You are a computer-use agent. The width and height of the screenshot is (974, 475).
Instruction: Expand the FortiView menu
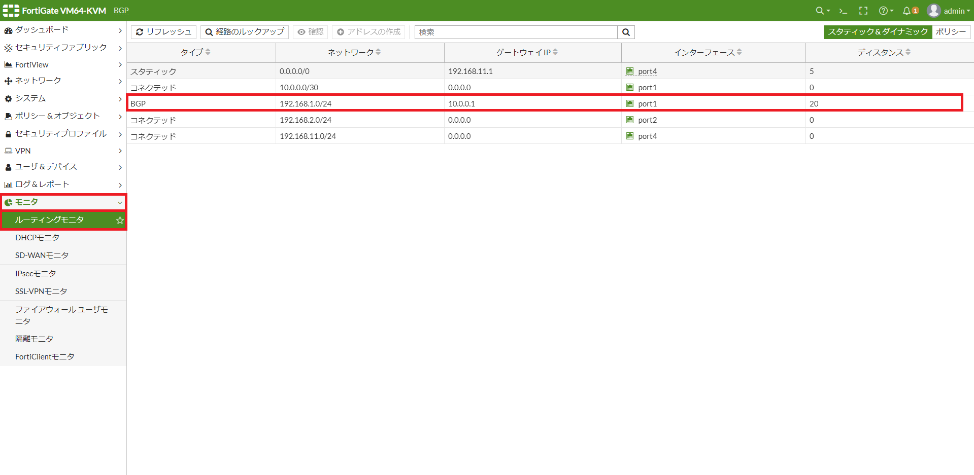pos(63,65)
